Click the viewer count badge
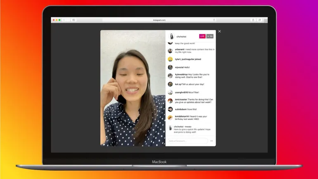The image size is (318, 179). pyautogui.click(x=210, y=36)
